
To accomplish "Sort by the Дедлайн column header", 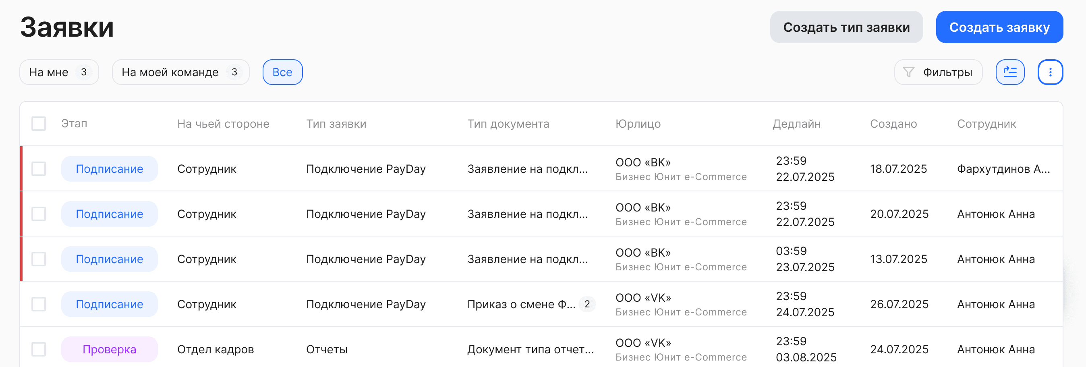I will [796, 124].
